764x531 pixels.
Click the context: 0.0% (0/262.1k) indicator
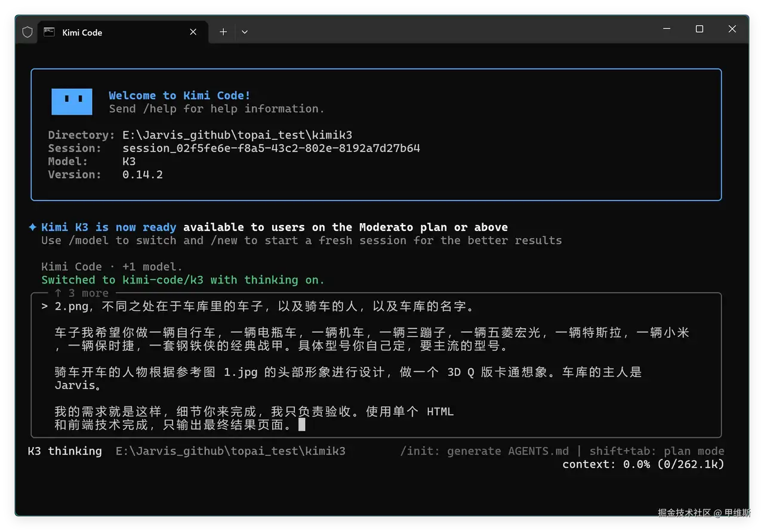(643, 464)
